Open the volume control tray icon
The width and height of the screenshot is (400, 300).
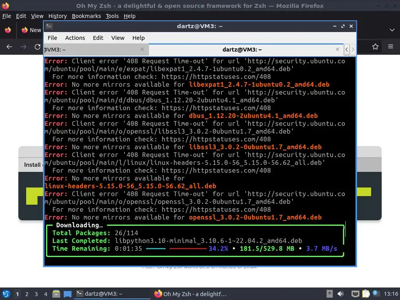pos(341,294)
